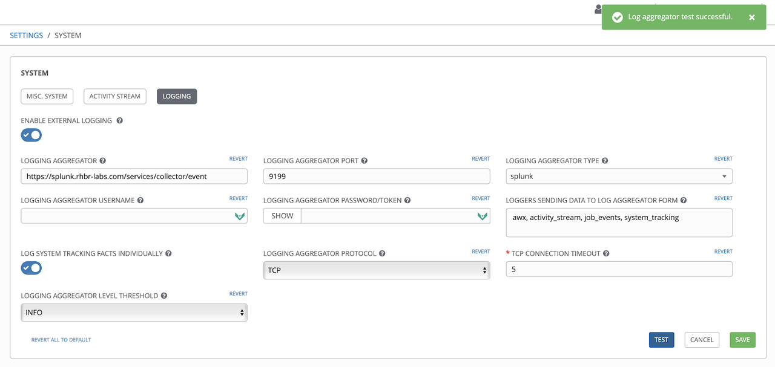Switch to the Activity Stream tab
The height and width of the screenshot is (367, 775).
coord(114,96)
